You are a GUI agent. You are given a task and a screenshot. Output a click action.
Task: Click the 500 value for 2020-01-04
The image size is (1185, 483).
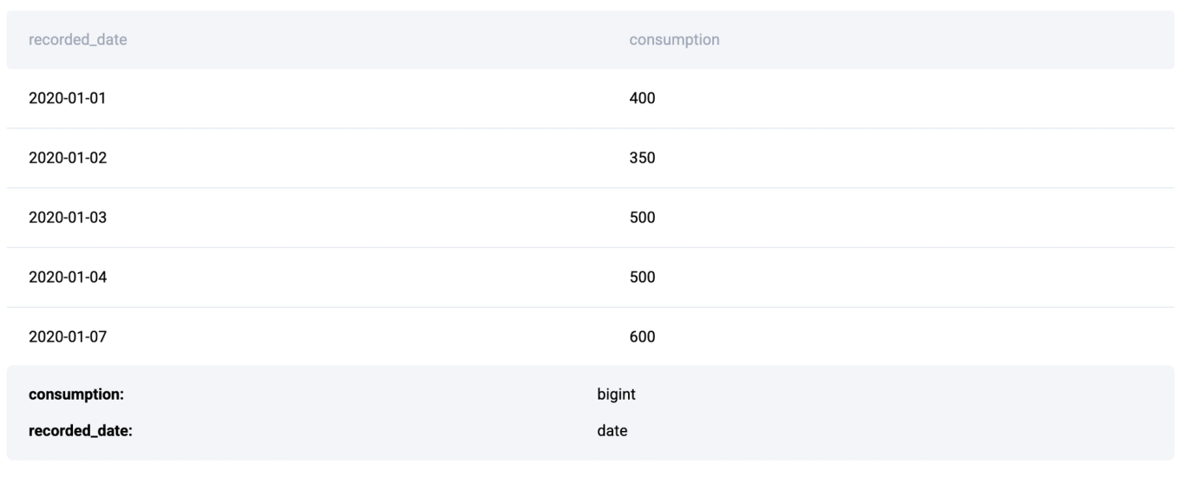click(x=642, y=277)
